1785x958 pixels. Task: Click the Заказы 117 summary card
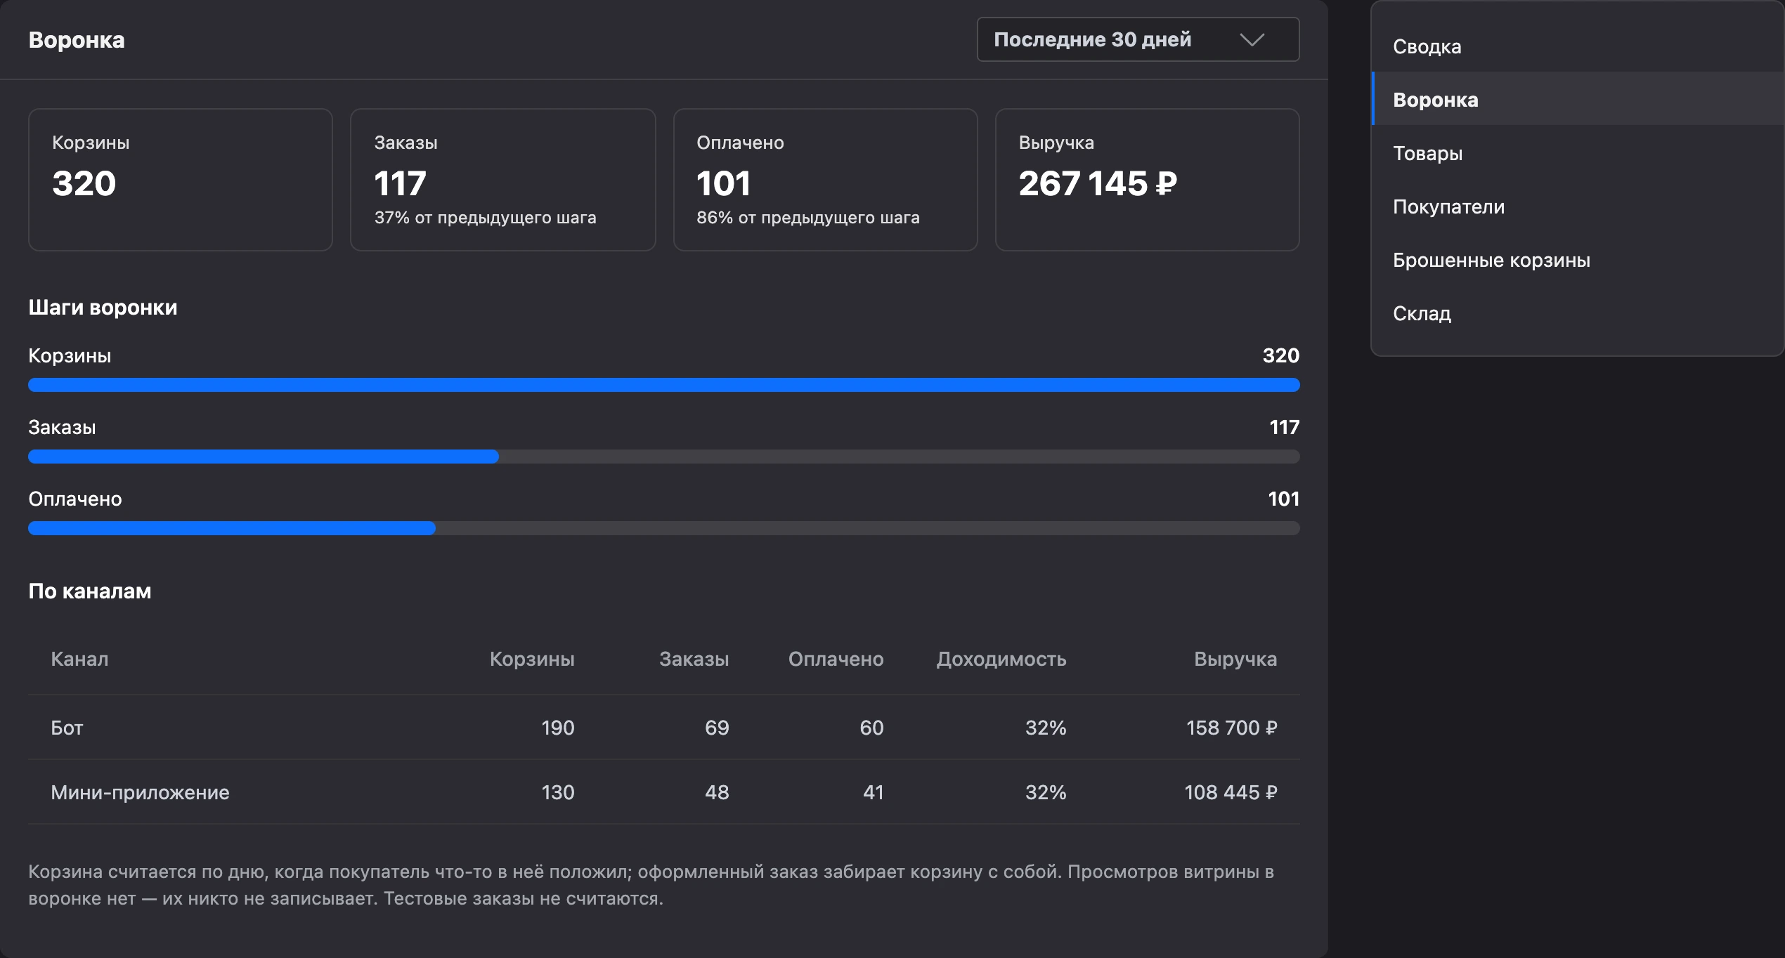[x=503, y=180]
